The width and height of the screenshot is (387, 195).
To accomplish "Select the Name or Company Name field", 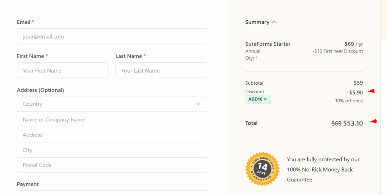I will click(111, 119).
